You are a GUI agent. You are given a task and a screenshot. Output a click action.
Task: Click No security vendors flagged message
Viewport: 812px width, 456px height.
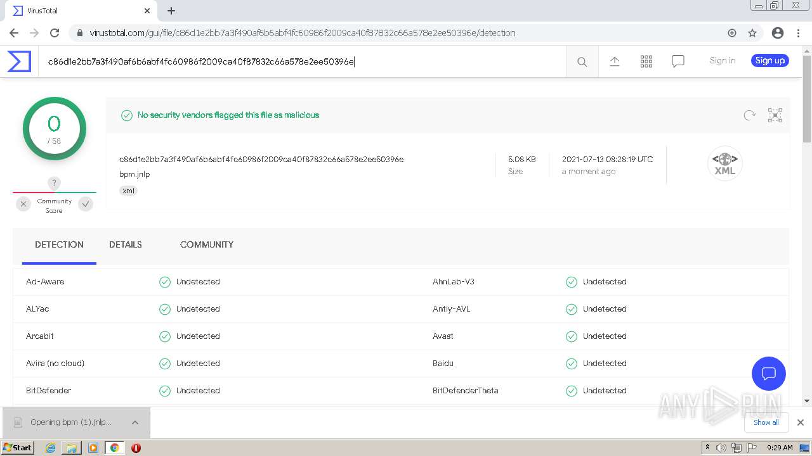point(228,115)
